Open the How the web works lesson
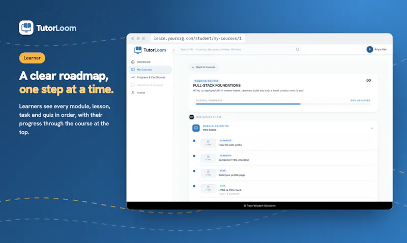Screen dimensions: 407x243 [x=230, y=145]
